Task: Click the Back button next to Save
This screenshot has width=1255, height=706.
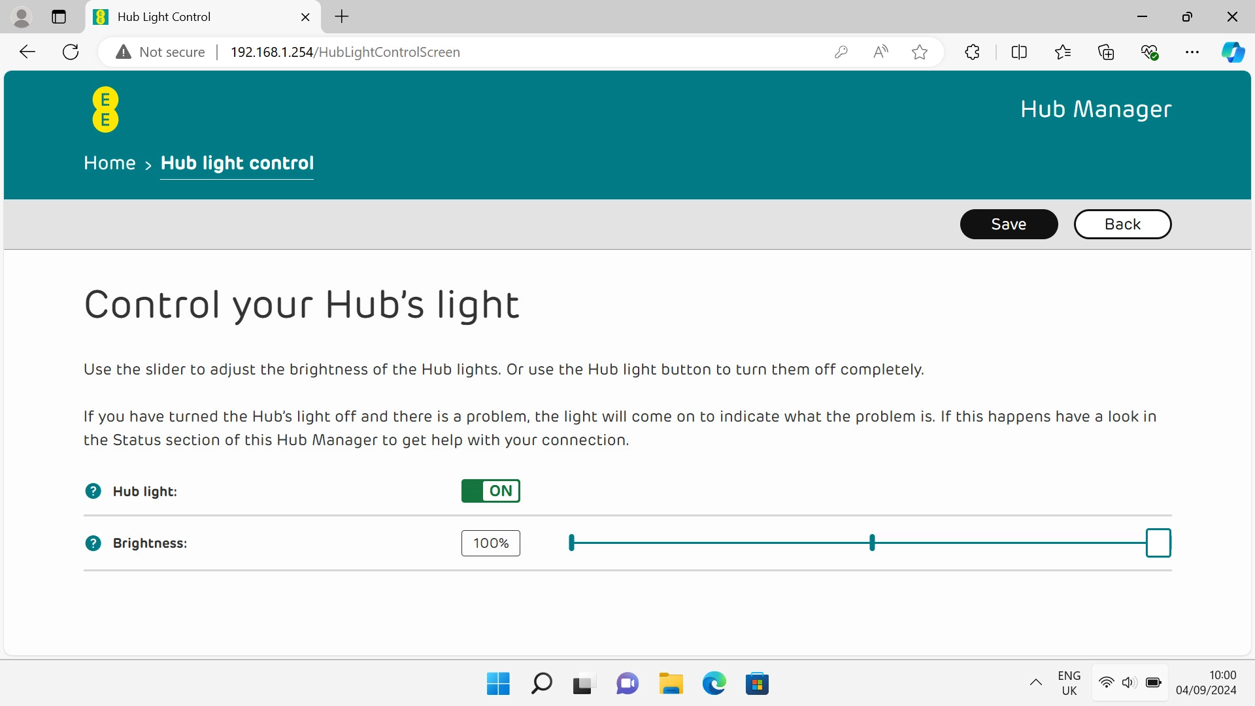Action: coord(1122,224)
